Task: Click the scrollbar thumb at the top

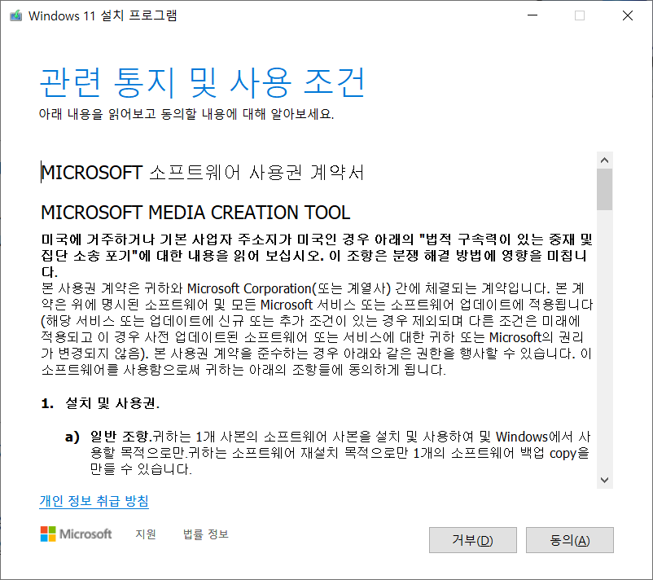Action: coord(605,187)
